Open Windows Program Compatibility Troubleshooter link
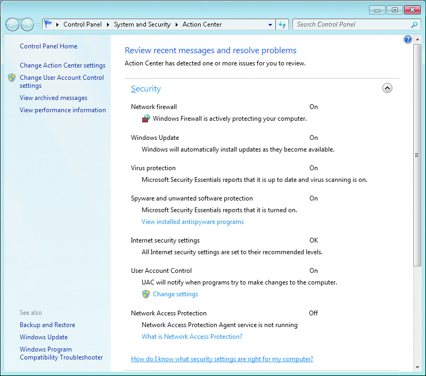Image resolution: width=426 pixels, height=376 pixels. pos(61,353)
